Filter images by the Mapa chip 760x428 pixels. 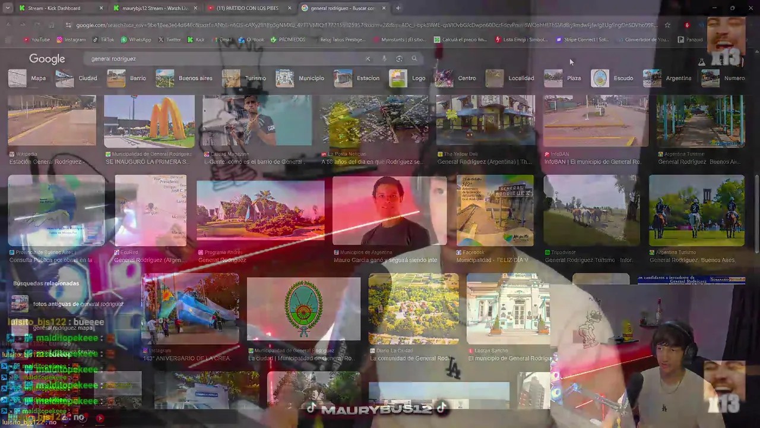tap(27, 78)
